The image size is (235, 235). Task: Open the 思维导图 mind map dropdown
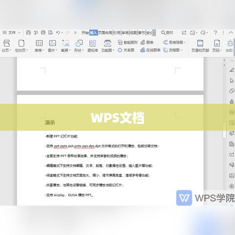[174, 43]
